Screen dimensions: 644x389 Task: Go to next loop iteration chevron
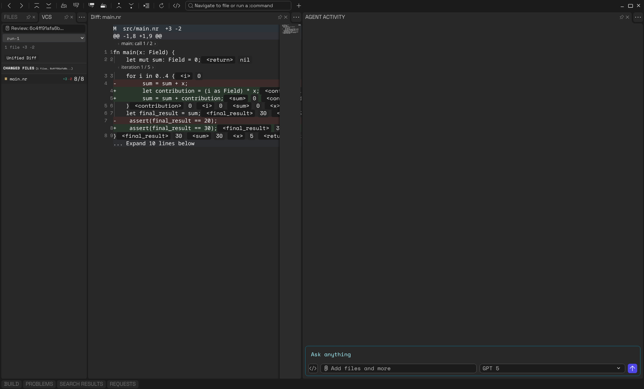[x=152, y=67]
